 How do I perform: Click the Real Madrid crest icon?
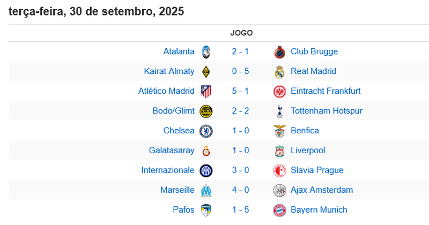coord(279,72)
